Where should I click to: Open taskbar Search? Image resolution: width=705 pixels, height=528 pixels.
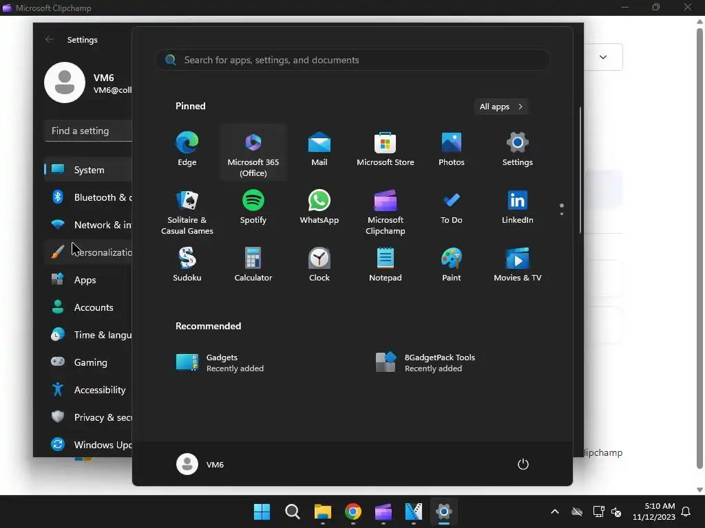click(292, 511)
